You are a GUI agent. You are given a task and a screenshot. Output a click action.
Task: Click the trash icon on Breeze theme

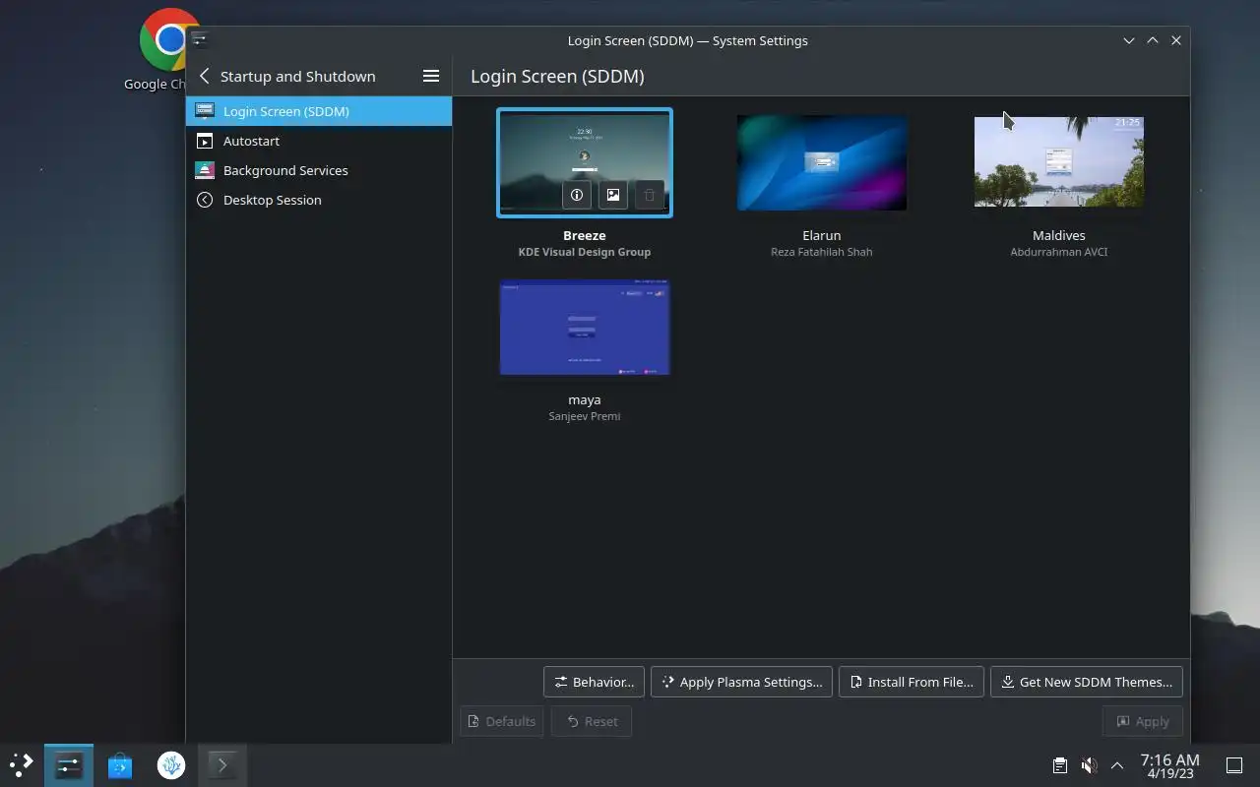pos(650,195)
